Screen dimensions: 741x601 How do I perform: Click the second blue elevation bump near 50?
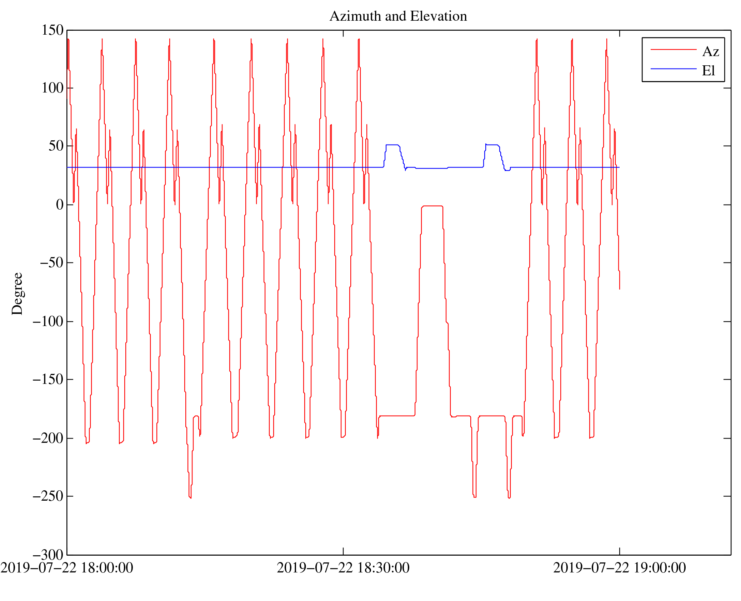(492, 145)
